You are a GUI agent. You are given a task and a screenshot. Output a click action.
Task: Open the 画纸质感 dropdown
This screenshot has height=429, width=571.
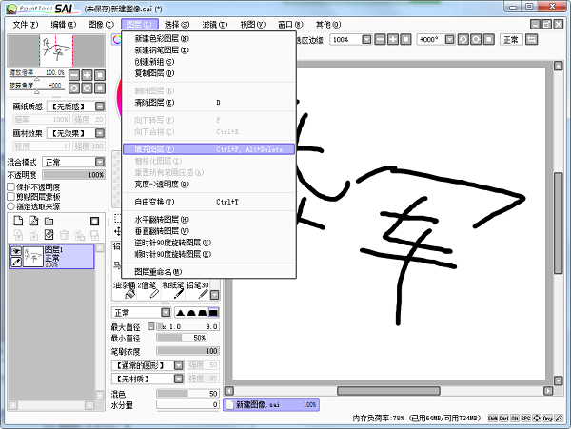click(100, 107)
